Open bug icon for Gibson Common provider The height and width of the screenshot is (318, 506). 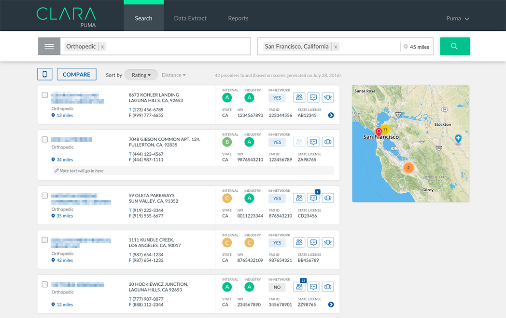(327, 142)
